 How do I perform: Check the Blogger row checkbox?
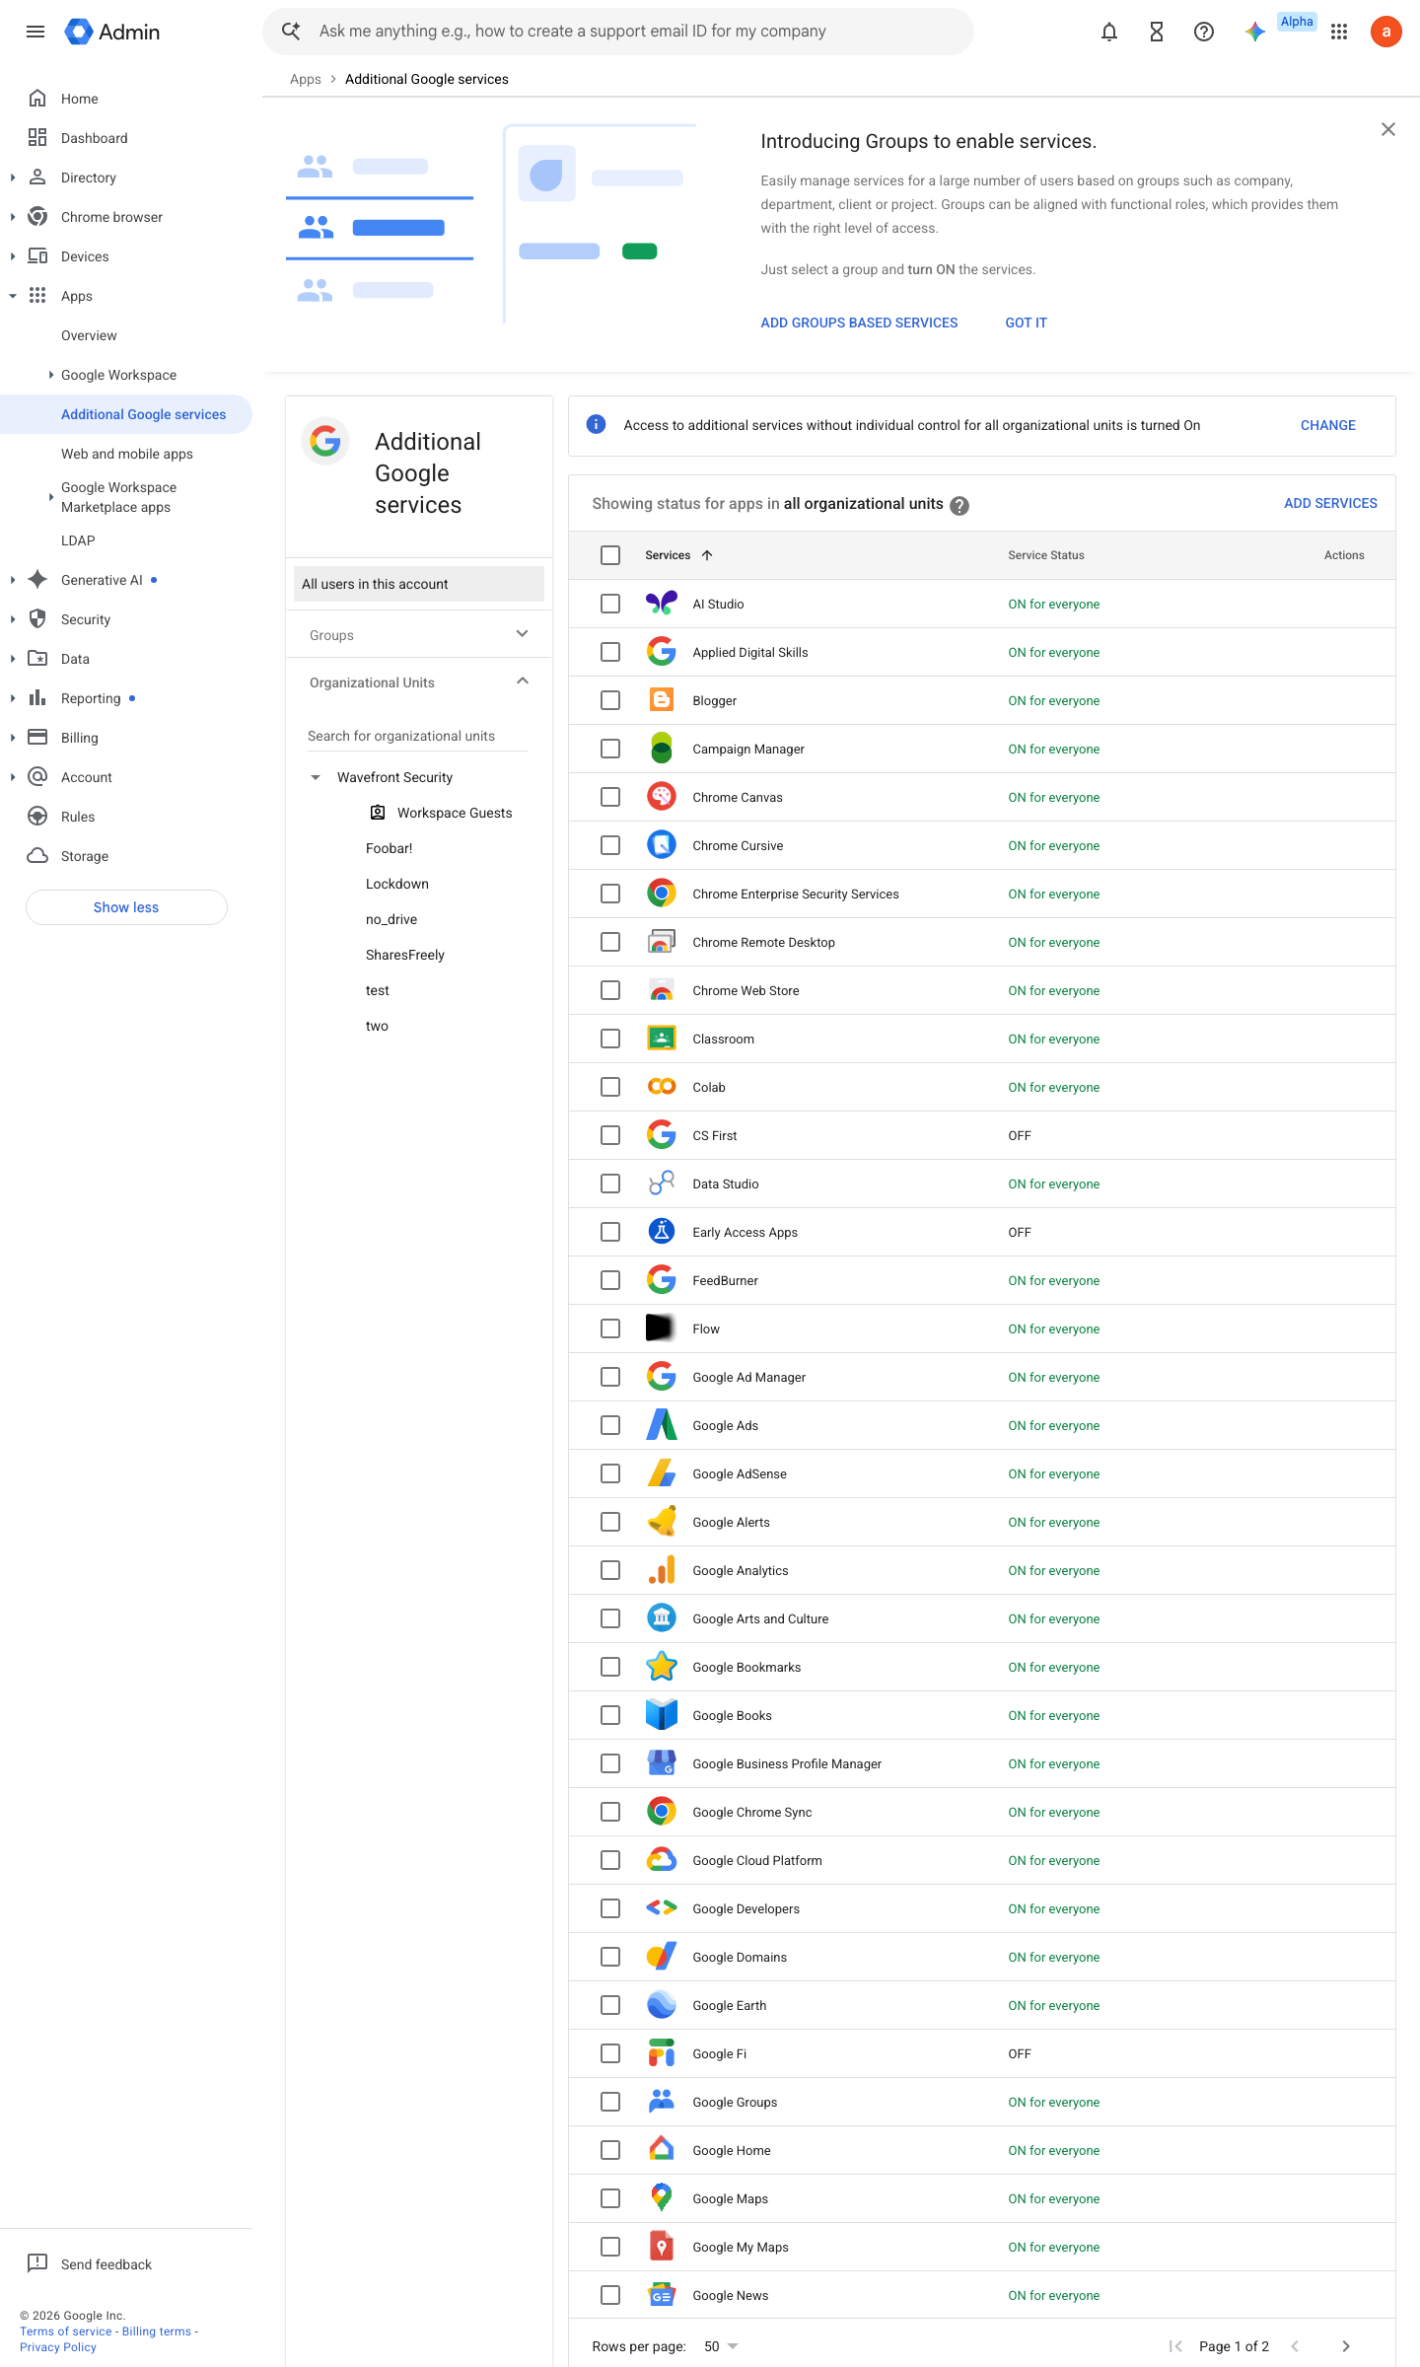tap(610, 700)
